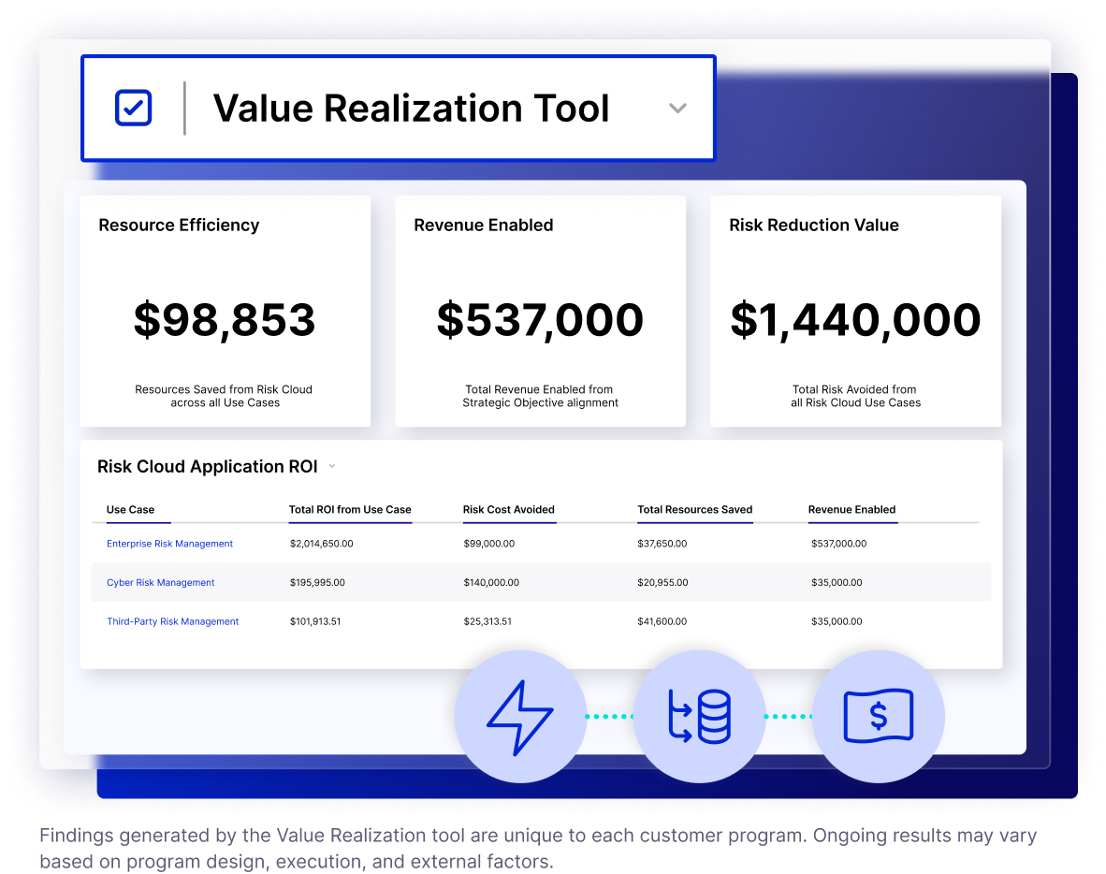
Task: Expand the Value Realization Tool dropdown chevron
Action: point(677,109)
